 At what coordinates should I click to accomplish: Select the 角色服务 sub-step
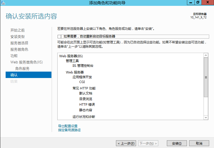pyautogui.click(x=22, y=69)
